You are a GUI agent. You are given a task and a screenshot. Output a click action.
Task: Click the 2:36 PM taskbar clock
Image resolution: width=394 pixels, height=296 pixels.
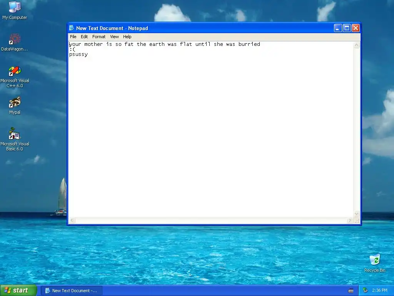pos(380,291)
